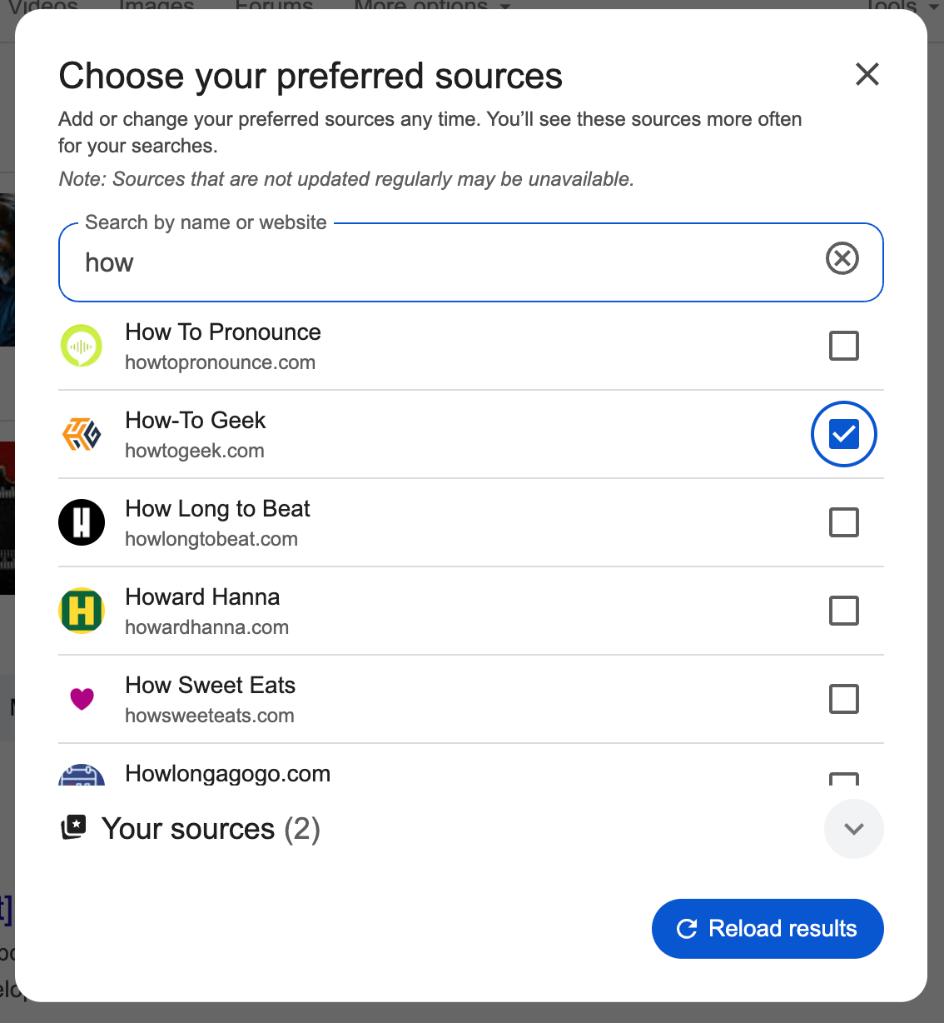Open the Forums tab

273,7
